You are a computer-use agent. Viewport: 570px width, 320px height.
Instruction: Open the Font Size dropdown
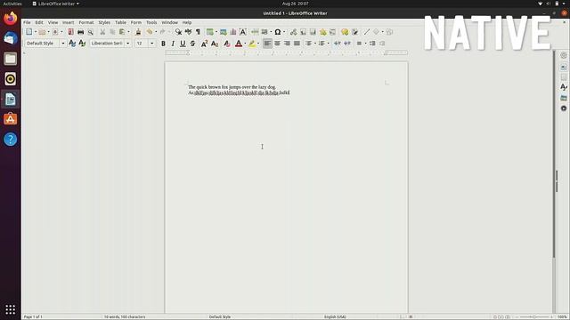click(152, 44)
